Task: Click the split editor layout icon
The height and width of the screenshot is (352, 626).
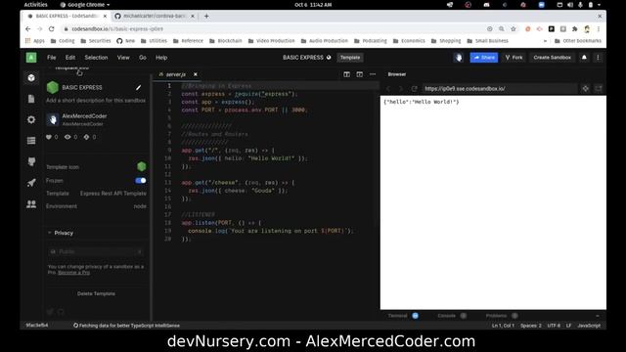Action: [346, 74]
